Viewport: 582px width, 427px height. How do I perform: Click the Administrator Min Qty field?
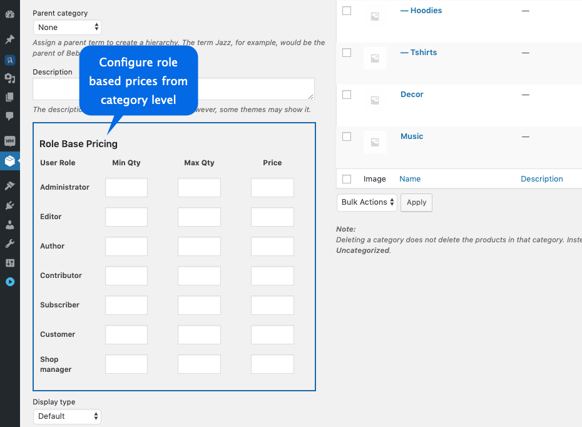(126, 187)
